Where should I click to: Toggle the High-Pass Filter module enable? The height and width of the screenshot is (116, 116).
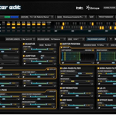[98, 68]
